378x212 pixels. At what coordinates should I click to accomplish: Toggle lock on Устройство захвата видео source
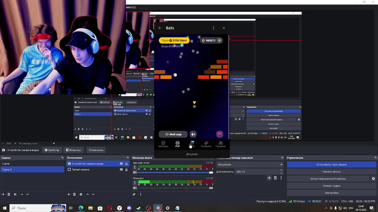[x=126, y=164]
